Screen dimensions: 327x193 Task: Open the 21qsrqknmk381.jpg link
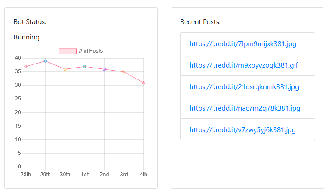point(244,87)
